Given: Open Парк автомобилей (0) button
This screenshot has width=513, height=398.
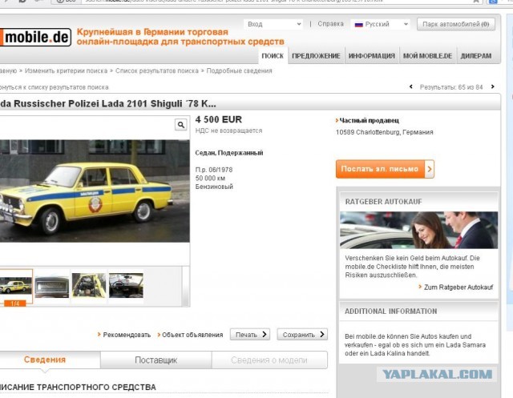Looking at the screenshot, I should (456, 24).
